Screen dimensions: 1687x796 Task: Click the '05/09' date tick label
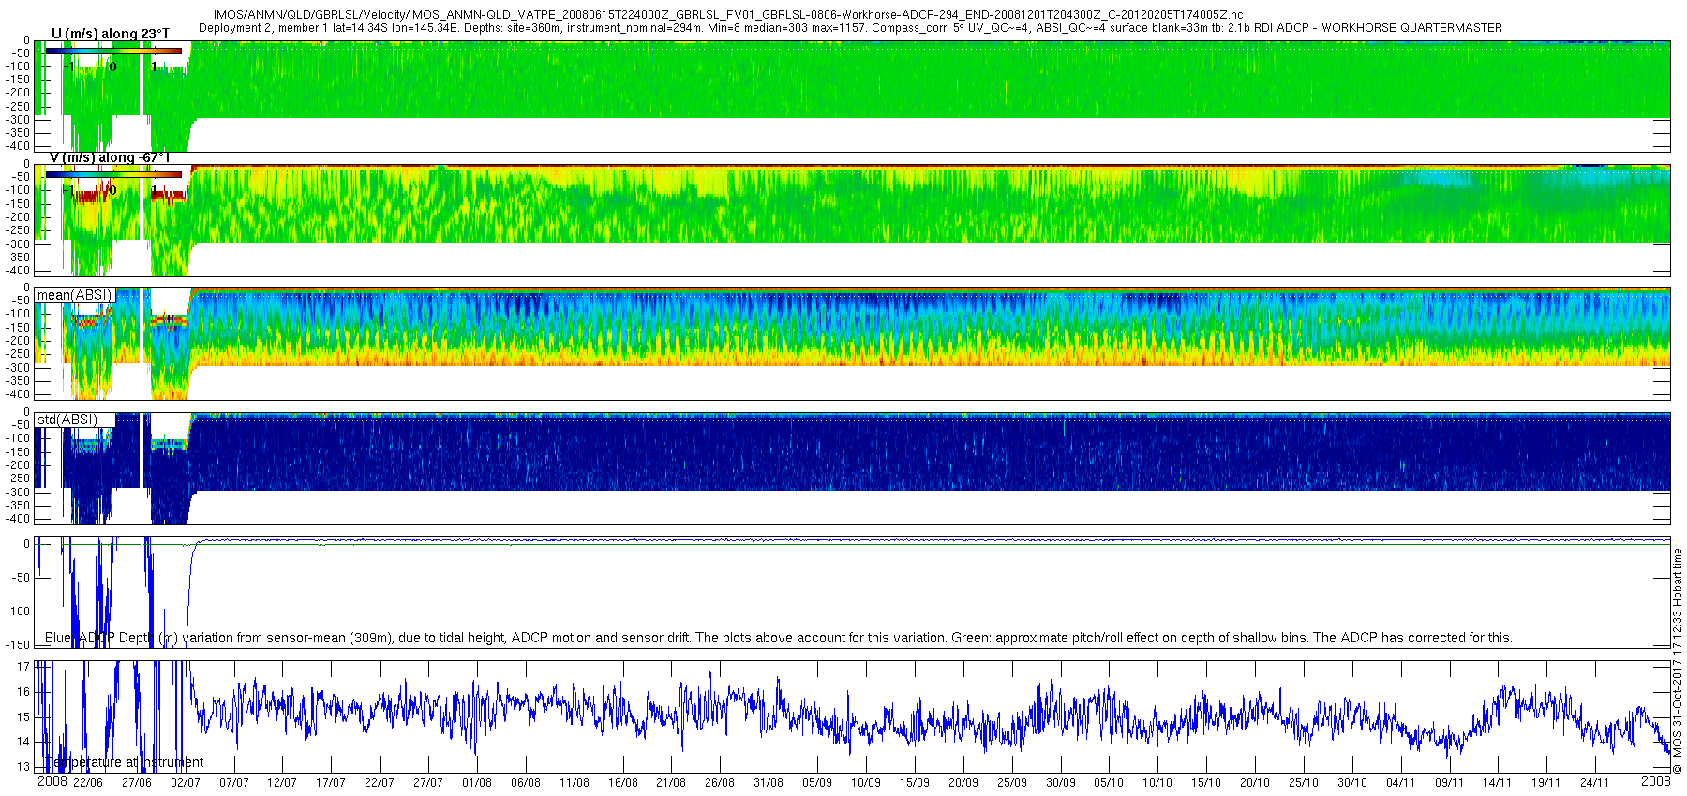click(x=817, y=783)
